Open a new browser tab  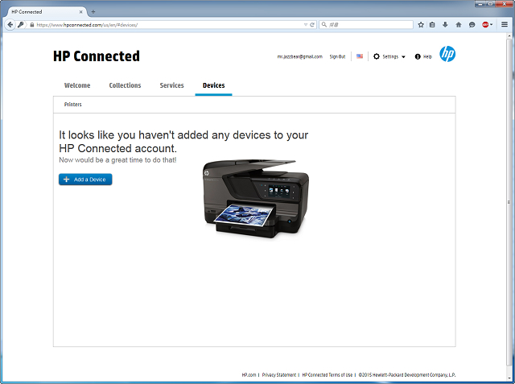93,12
